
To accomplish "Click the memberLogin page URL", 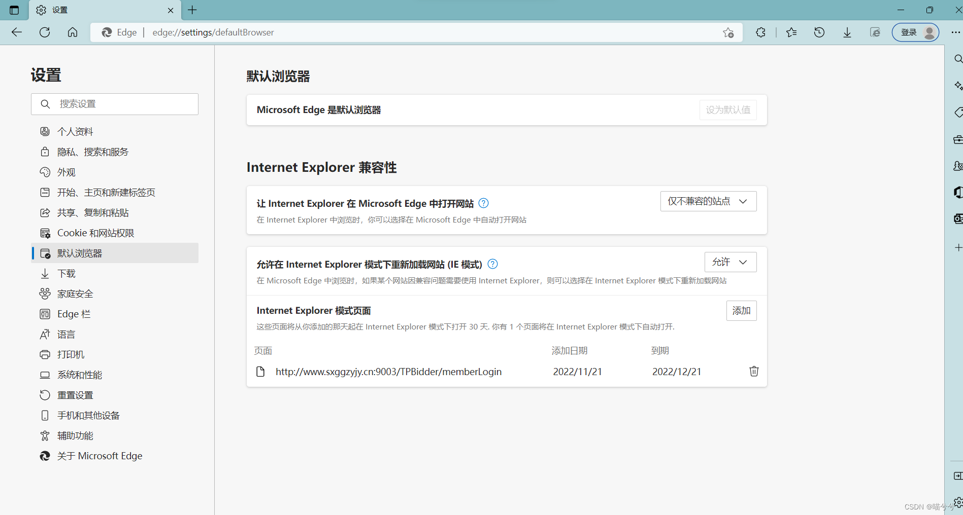I will [388, 372].
